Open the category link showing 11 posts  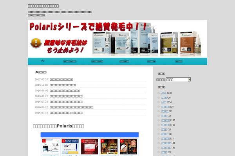pos(165,125)
